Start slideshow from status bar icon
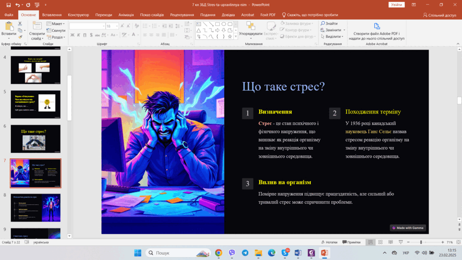This screenshot has height=260, width=462. coord(401,242)
